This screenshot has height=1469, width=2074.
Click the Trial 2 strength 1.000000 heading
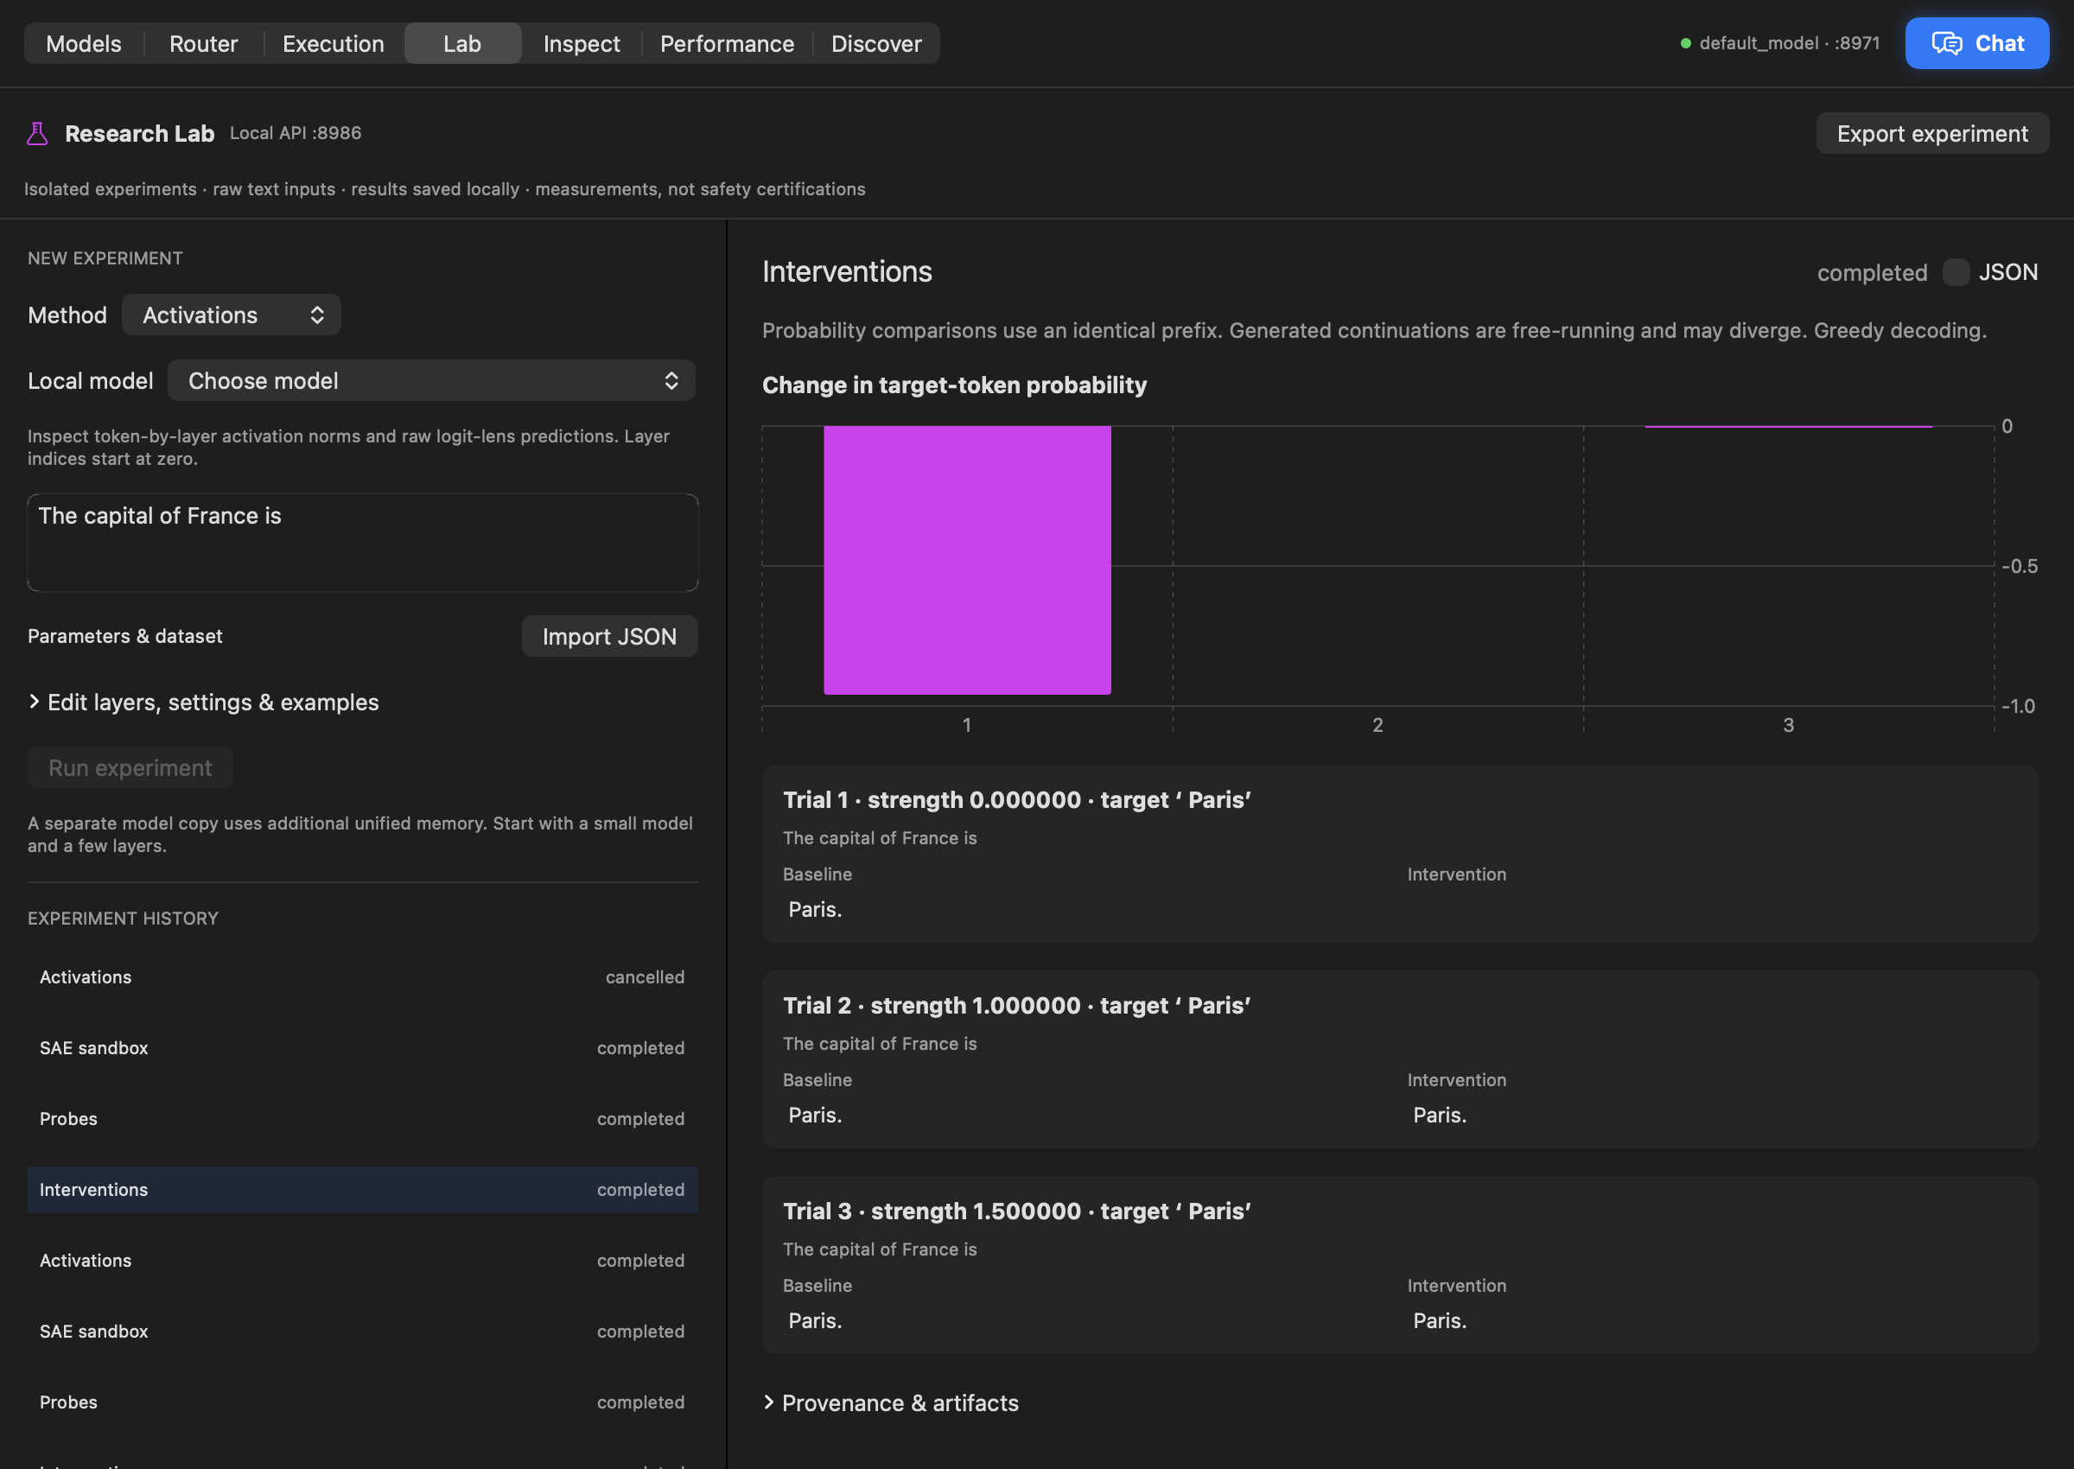coord(1016,1005)
